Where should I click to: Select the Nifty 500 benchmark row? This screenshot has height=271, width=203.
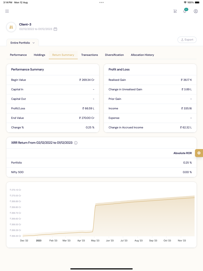tap(101, 172)
